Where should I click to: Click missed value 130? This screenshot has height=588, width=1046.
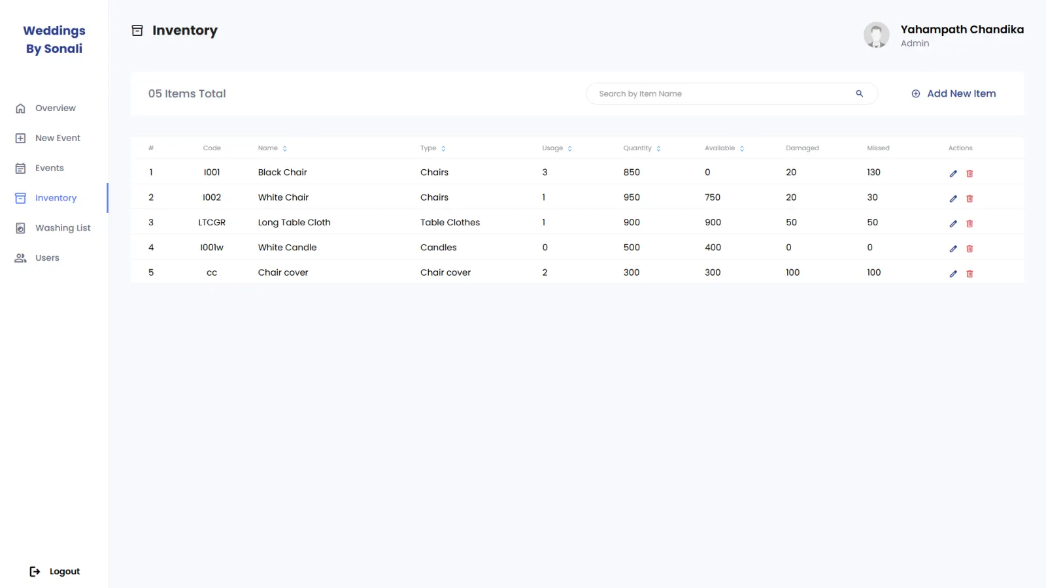point(873,172)
